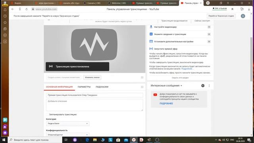Click the ENG language indicator in the tray
This screenshot has height=143, width=254.
click(x=232, y=140)
